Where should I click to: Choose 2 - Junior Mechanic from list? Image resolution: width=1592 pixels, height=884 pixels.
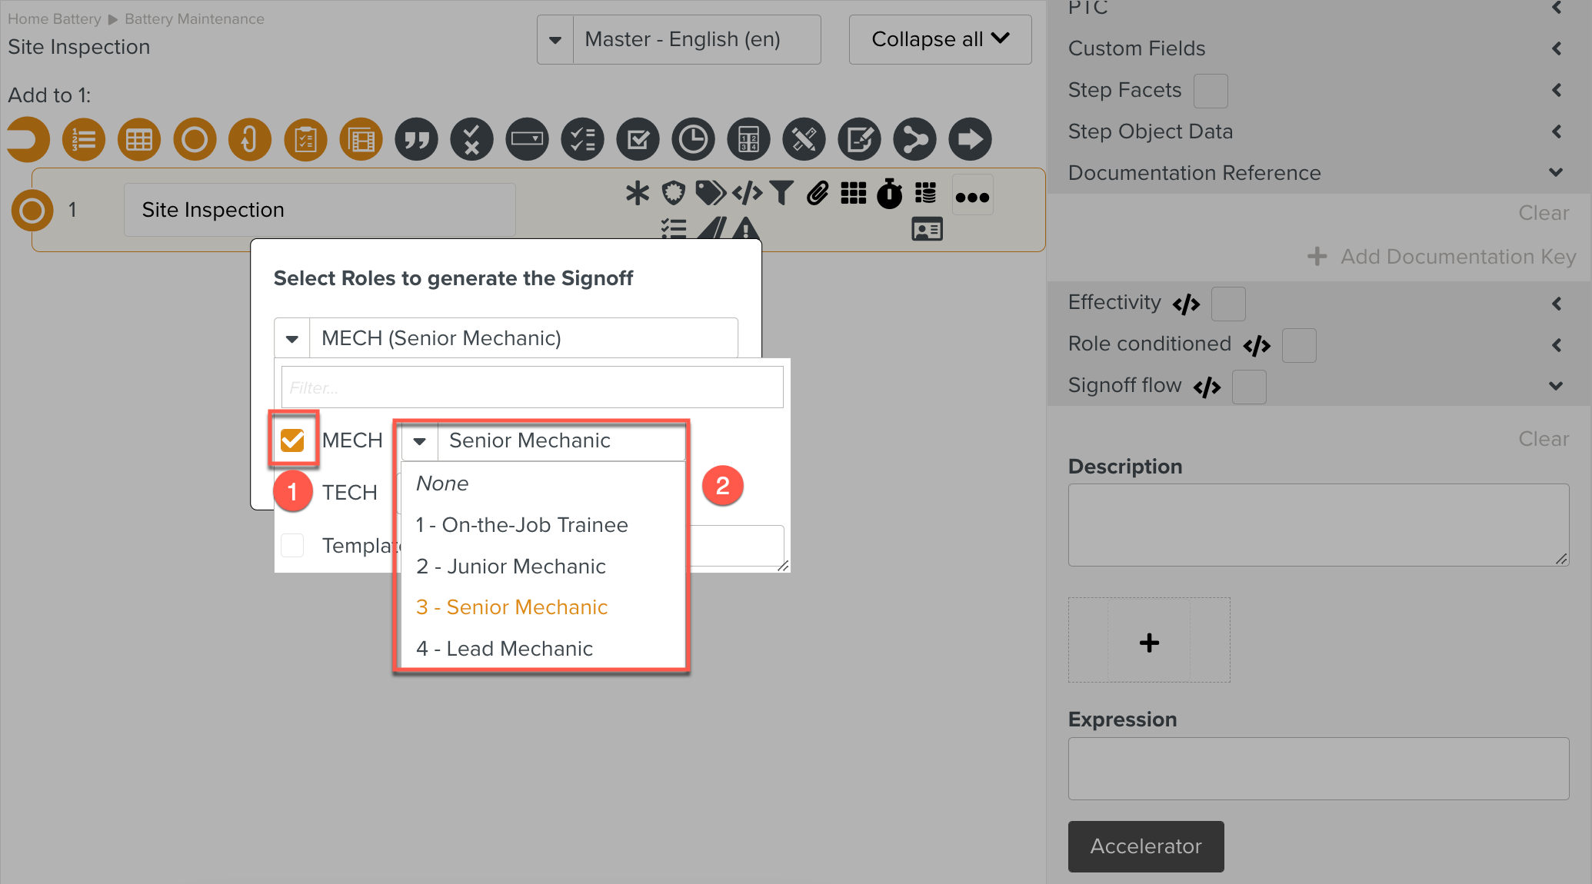click(x=511, y=567)
